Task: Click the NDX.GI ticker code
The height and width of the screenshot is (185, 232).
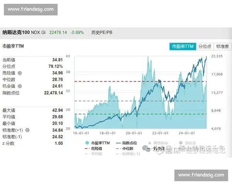Action: click(x=38, y=32)
